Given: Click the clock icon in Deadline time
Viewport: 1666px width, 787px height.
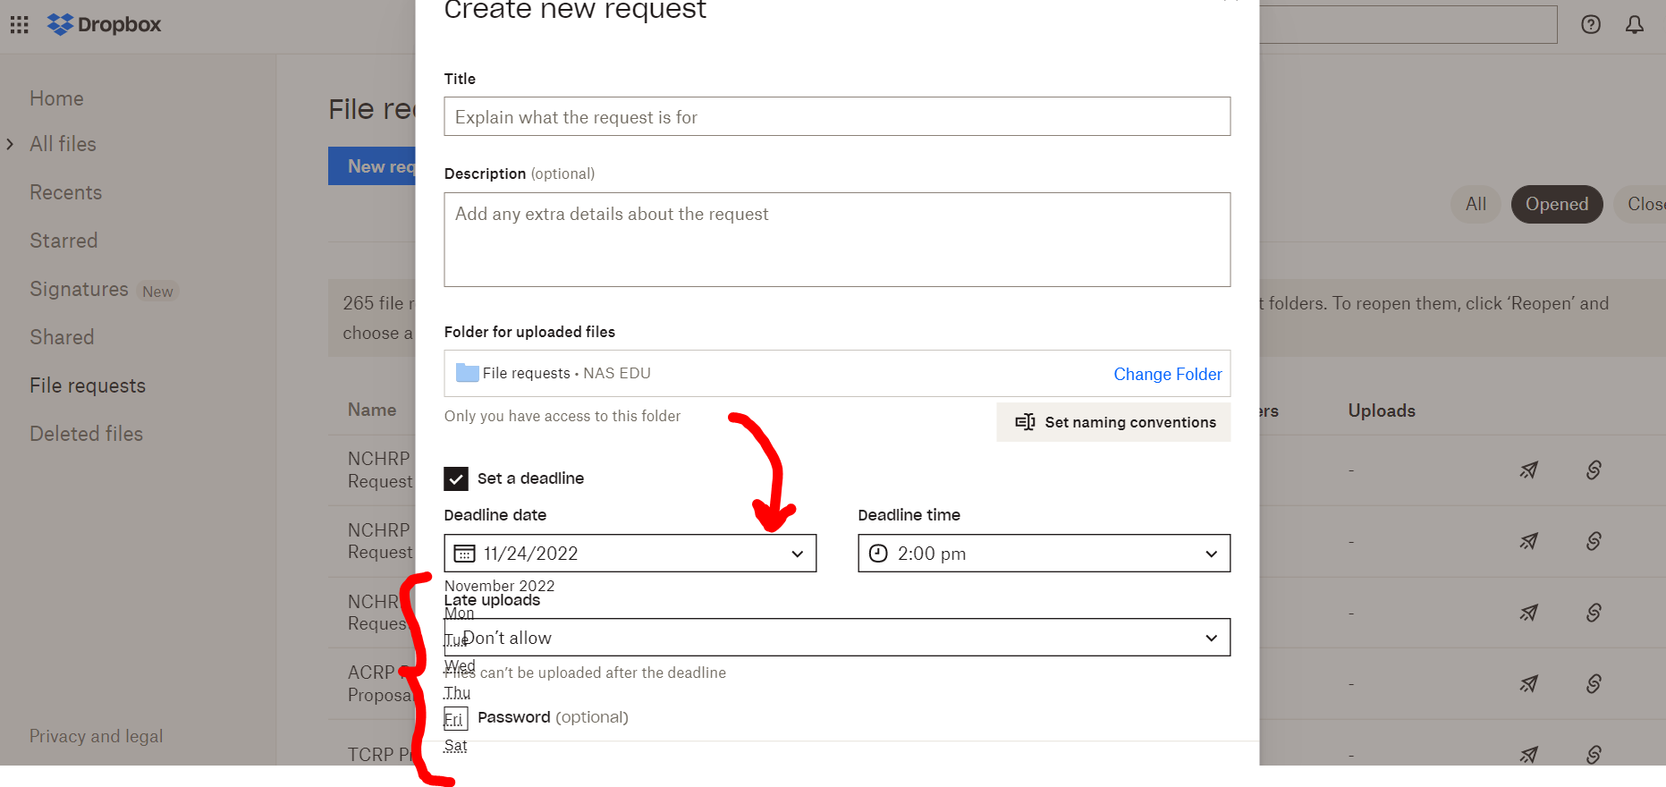Looking at the screenshot, I should (878, 554).
